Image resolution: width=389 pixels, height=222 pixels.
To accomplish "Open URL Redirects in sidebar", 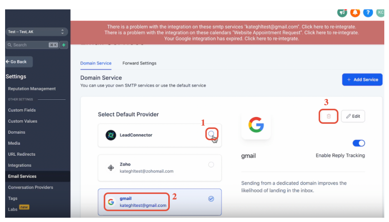I will pos(22,154).
